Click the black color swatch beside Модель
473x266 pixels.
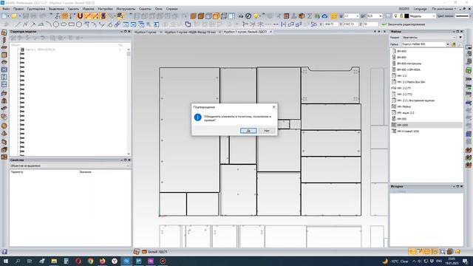coord(406,16)
